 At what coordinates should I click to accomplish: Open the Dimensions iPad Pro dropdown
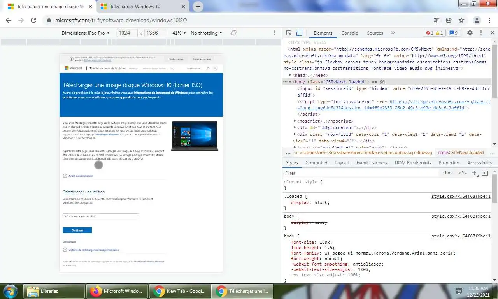point(86,33)
